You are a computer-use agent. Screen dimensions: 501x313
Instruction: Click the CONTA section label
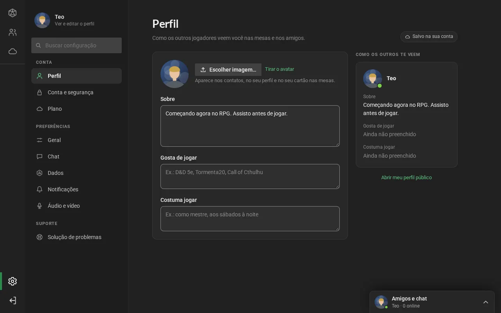coord(44,62)
